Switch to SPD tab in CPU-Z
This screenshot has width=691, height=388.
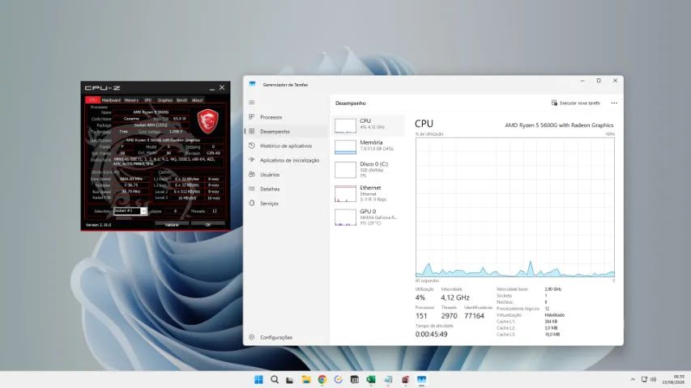(x=148, y=100)
